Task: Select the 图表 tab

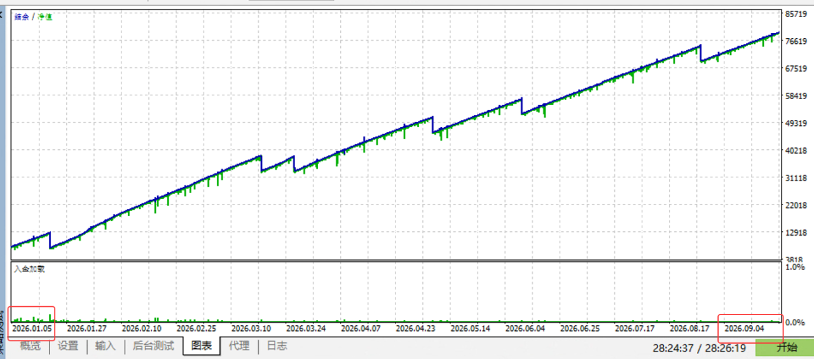Action: point(202,346)
